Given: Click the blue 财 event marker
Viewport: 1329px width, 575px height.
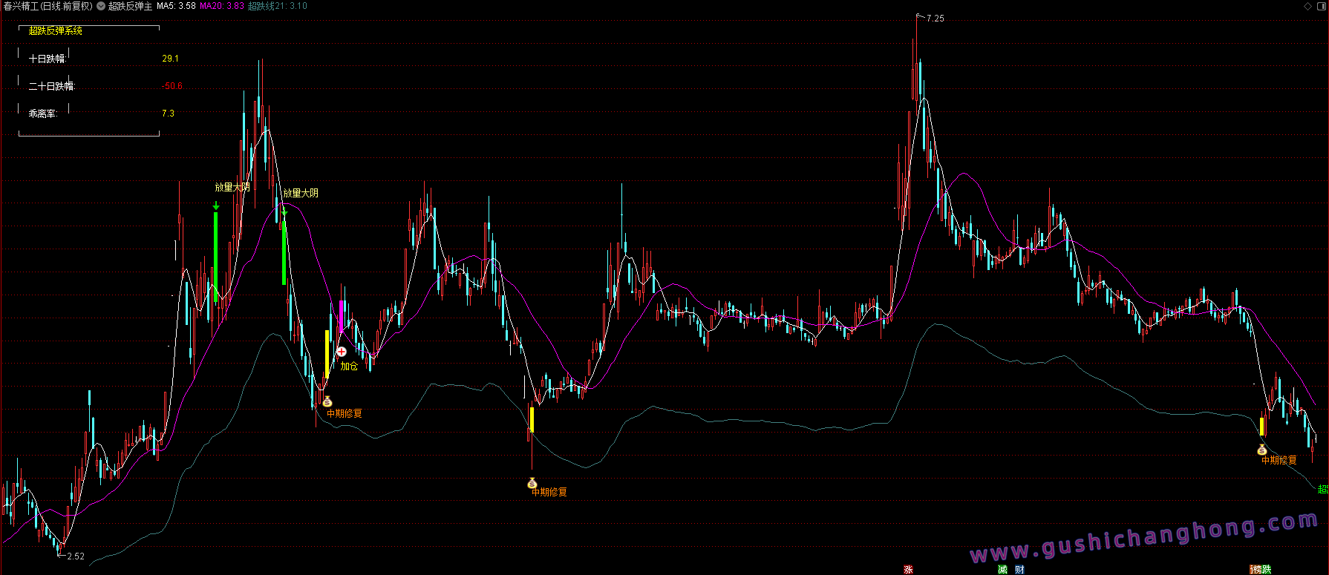Looking at the screenshot, I should pos(1019,569).
